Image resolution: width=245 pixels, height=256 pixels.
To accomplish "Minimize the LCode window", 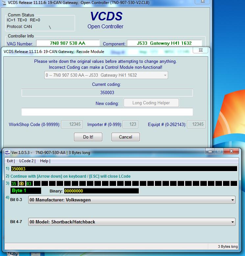I will pos(210,151).
